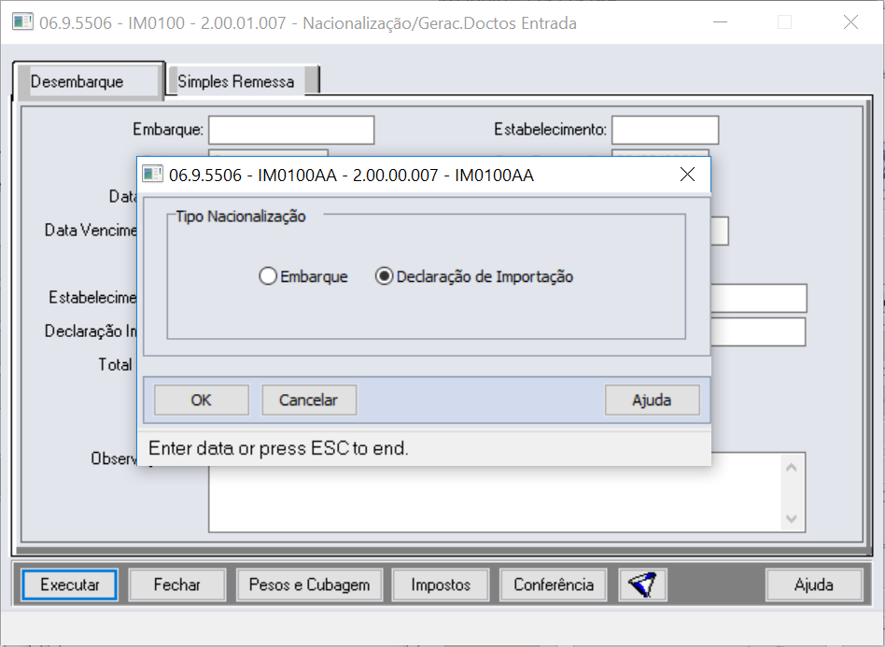This screenshot has height=647, width=885.
Task: Click Cancelar in the IM0100AA dialog
Action: pyautogui.click(x=309, y=401)
